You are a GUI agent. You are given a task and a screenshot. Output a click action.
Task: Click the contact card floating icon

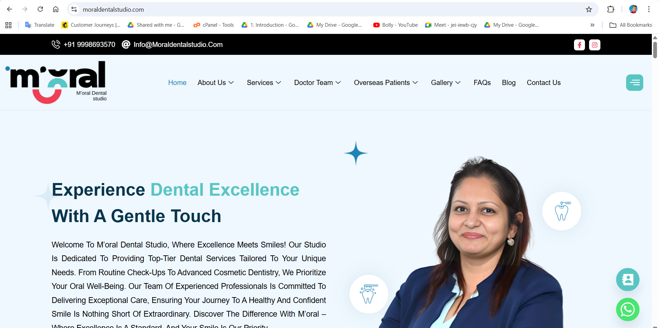627,280
